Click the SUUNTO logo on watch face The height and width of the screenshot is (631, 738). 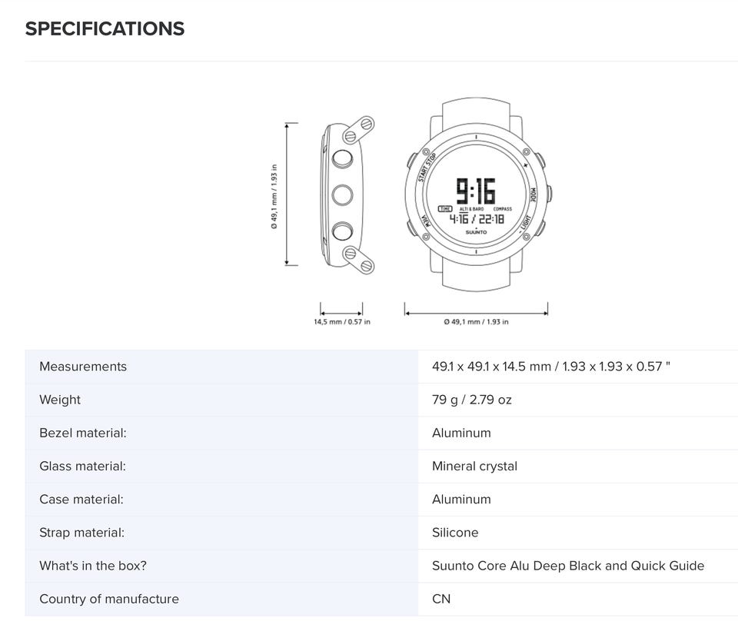(477, 232)
